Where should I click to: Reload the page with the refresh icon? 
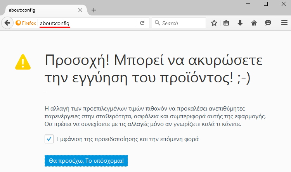pos(142,23)
